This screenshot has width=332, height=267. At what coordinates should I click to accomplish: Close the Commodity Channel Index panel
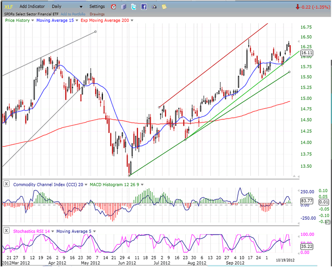coord(7,184)
